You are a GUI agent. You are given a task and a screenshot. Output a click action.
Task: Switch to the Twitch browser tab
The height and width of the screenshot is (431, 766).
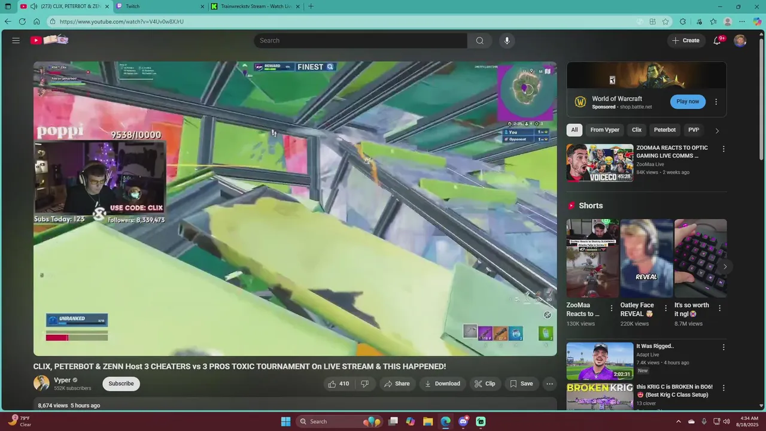click(x=160, y=7)
